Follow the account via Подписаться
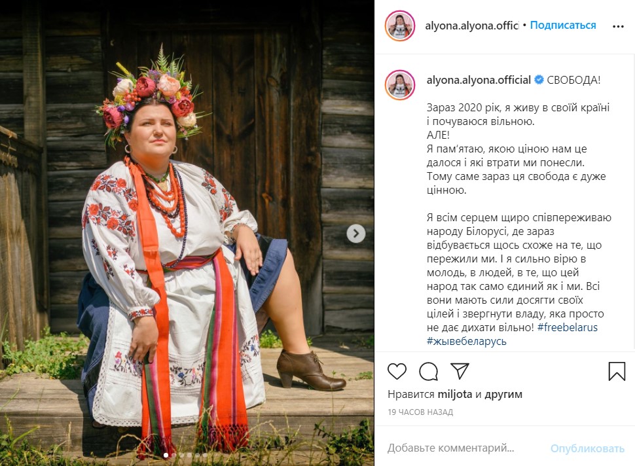Viewport: 635px width, 466px height. coord(563,26)
